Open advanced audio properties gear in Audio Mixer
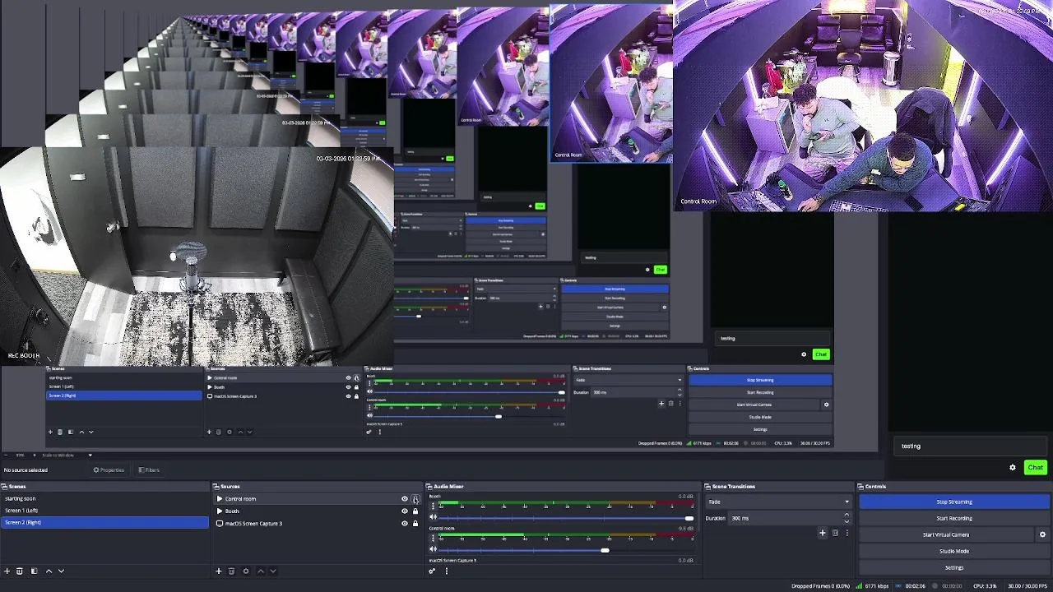The height and width of the screenshot is (592, 1053). 432,571
